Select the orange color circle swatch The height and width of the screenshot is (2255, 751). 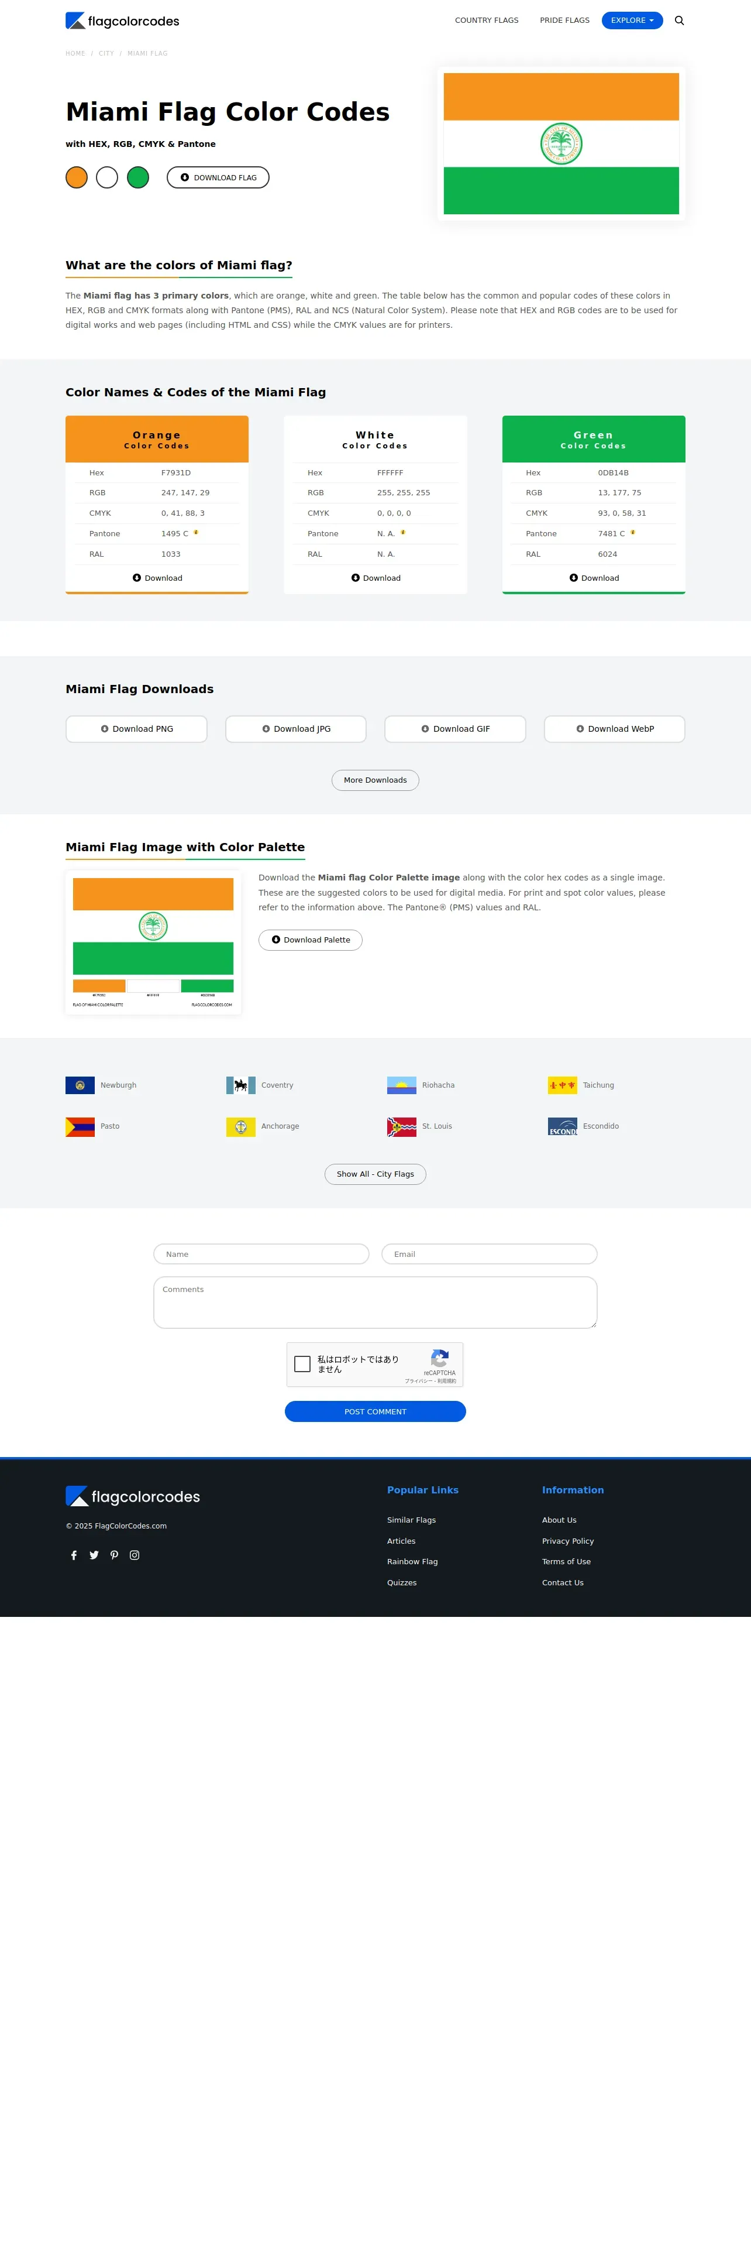[77, 178]
